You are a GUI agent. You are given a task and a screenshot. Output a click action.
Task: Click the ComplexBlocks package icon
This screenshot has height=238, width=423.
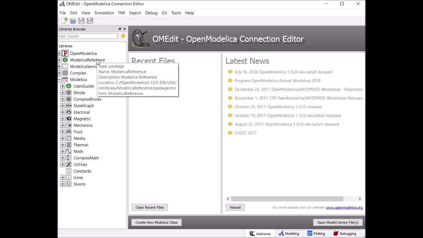coord(69,99)
